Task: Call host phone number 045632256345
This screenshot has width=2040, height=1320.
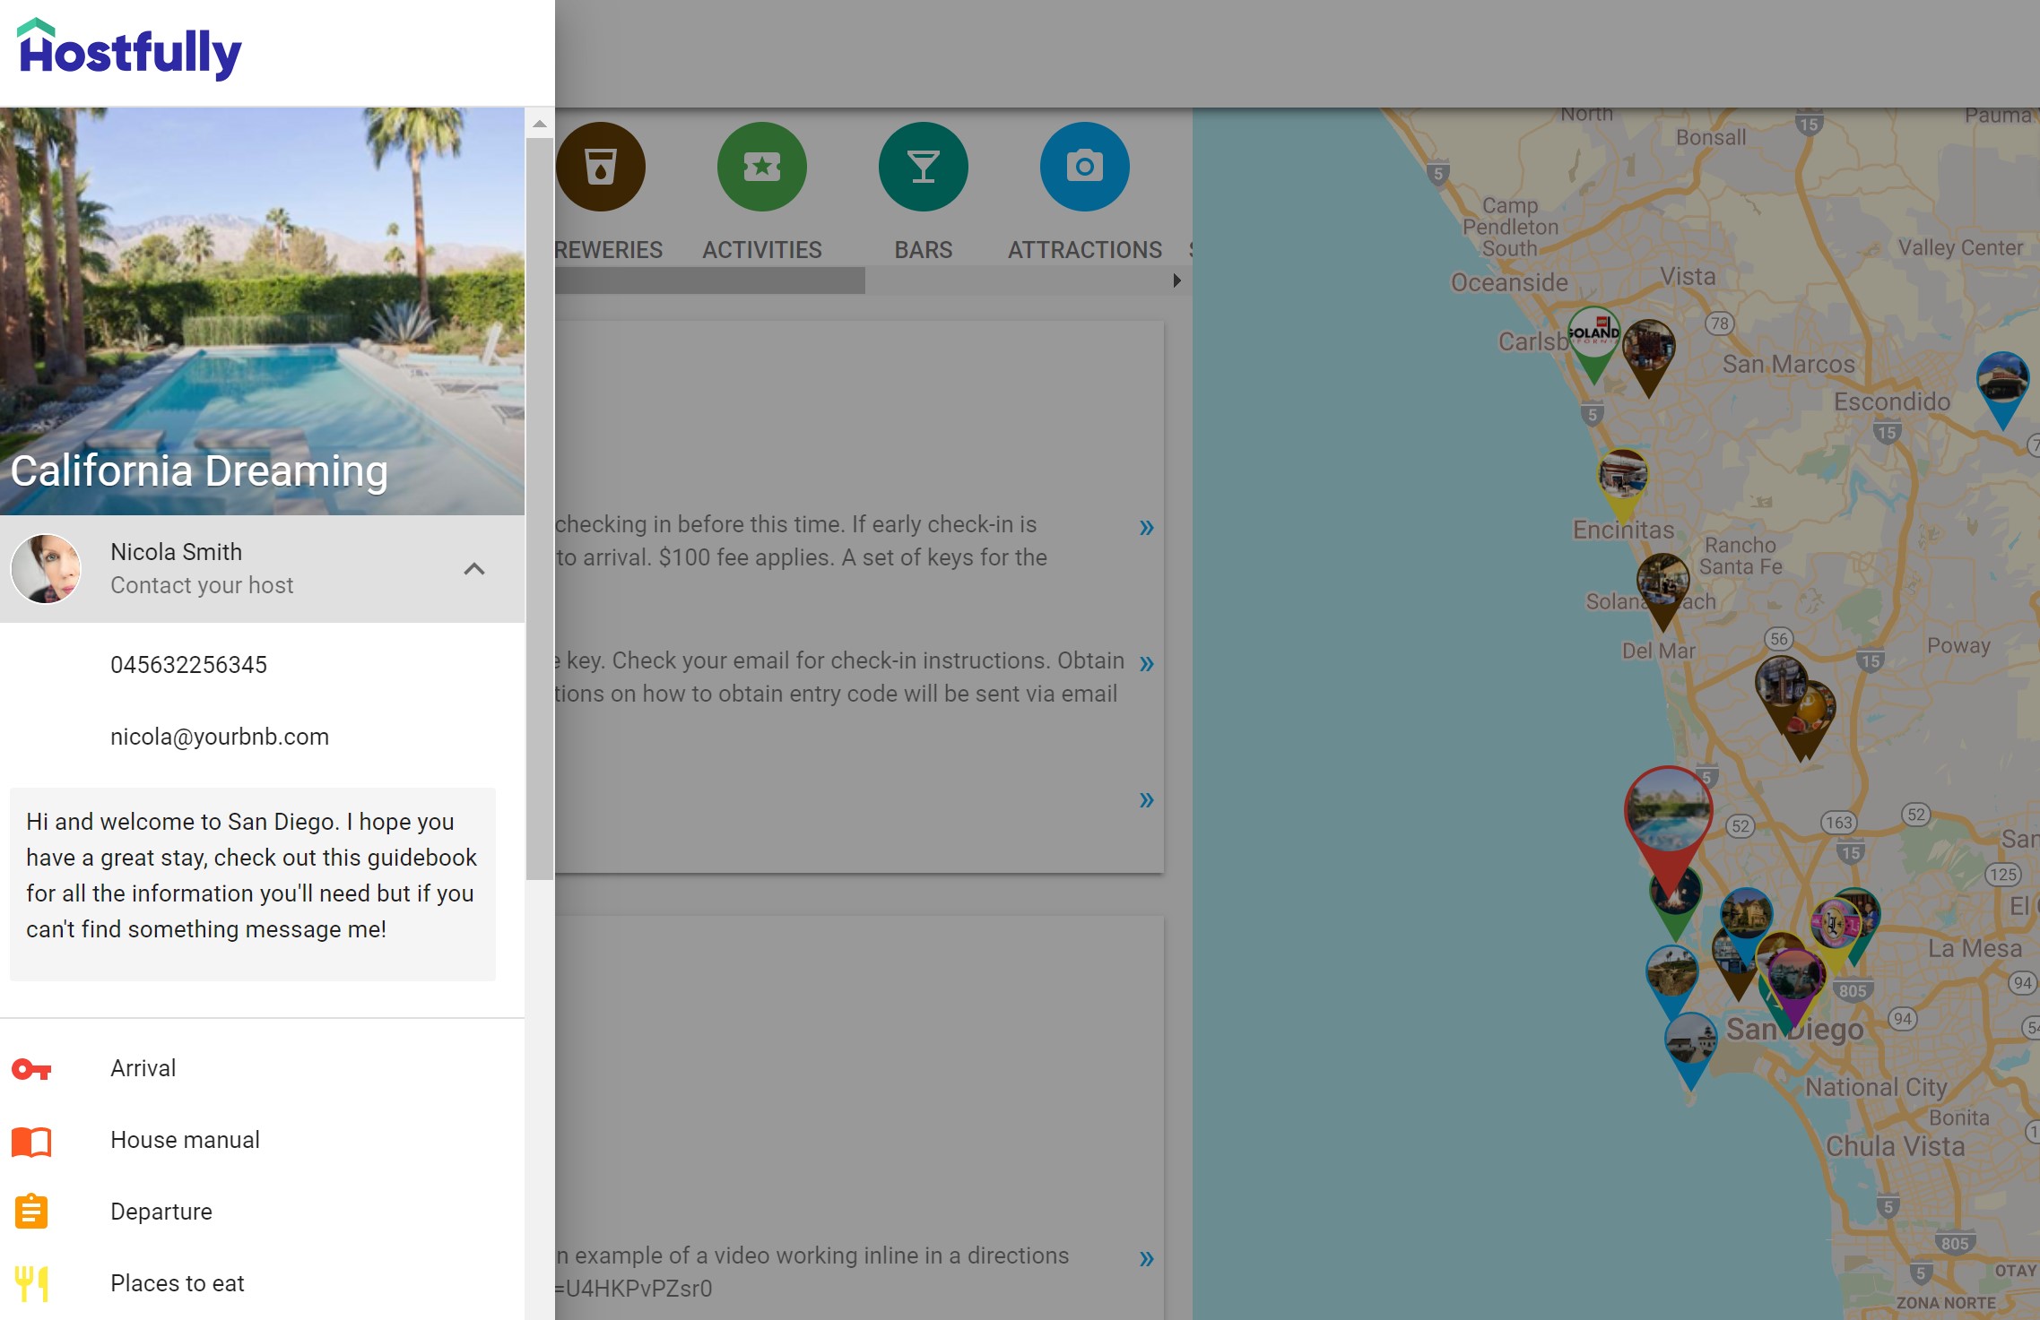Action: pyautogui.click(x=188, y=665)
